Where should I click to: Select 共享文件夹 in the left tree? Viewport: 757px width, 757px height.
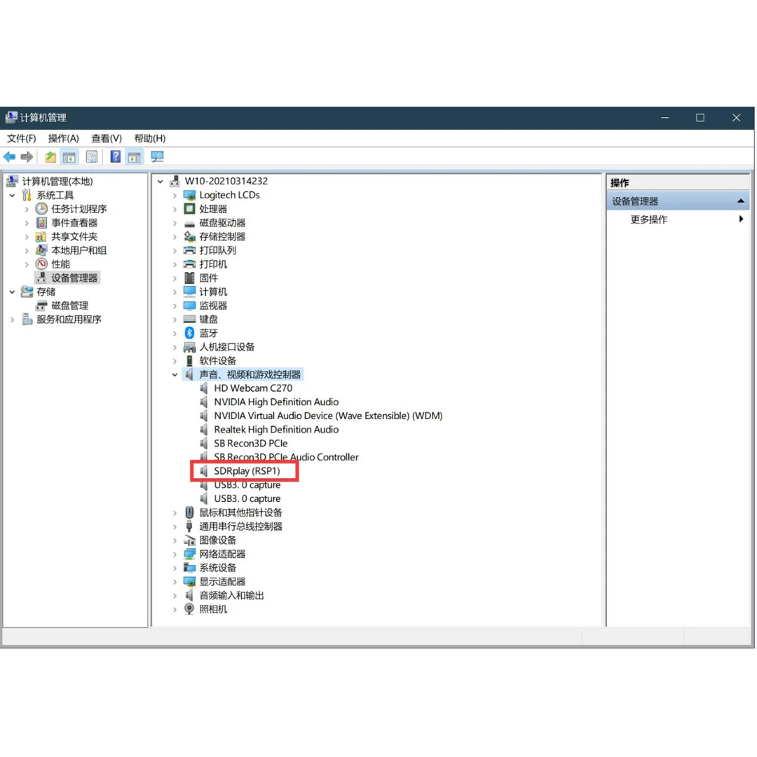(74, 237)
